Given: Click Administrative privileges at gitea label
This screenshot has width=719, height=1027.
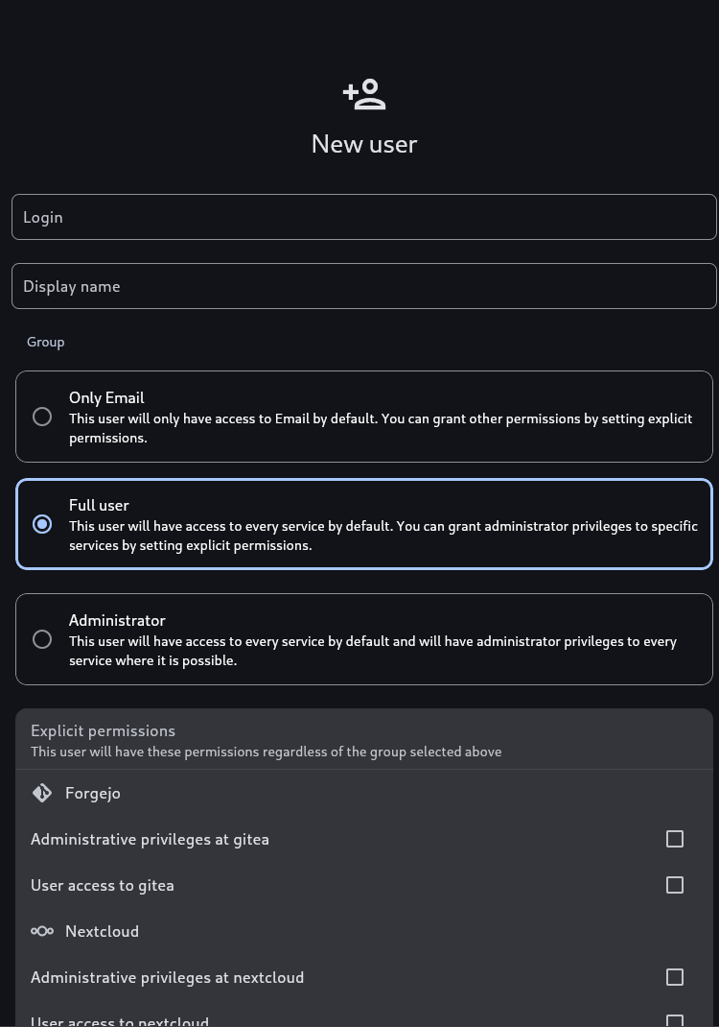Looking at the screenshot, I should [x=150, y=839].
